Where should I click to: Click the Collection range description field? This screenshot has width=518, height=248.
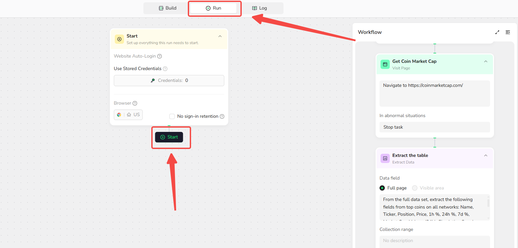click(434, 241)
